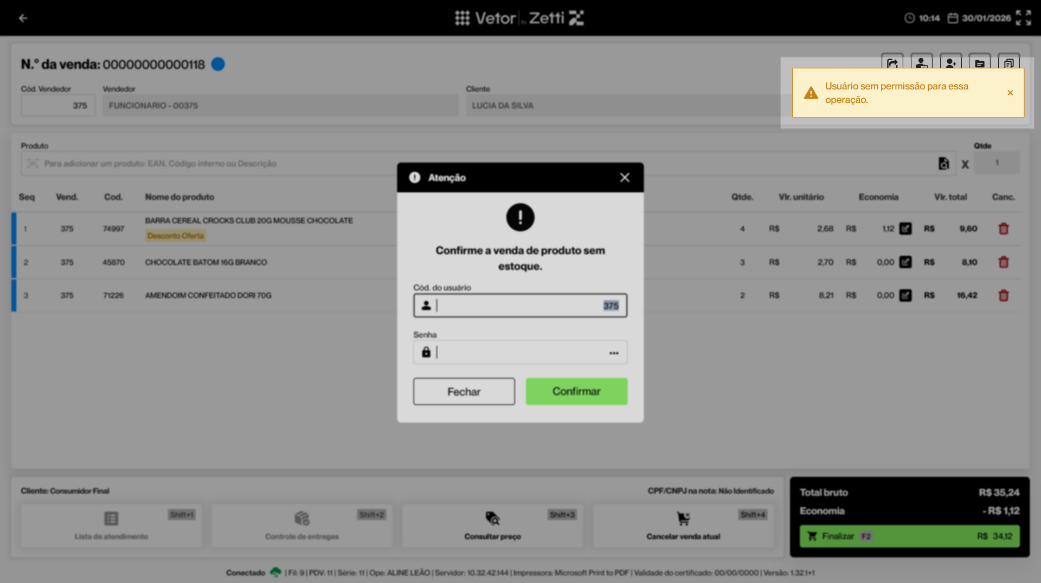Image resolution: width=1041 pixels, height=583 pixels.
Task: Edit discount for CHOCOLATE BATOM row
Action: click(x=905, y=262)
